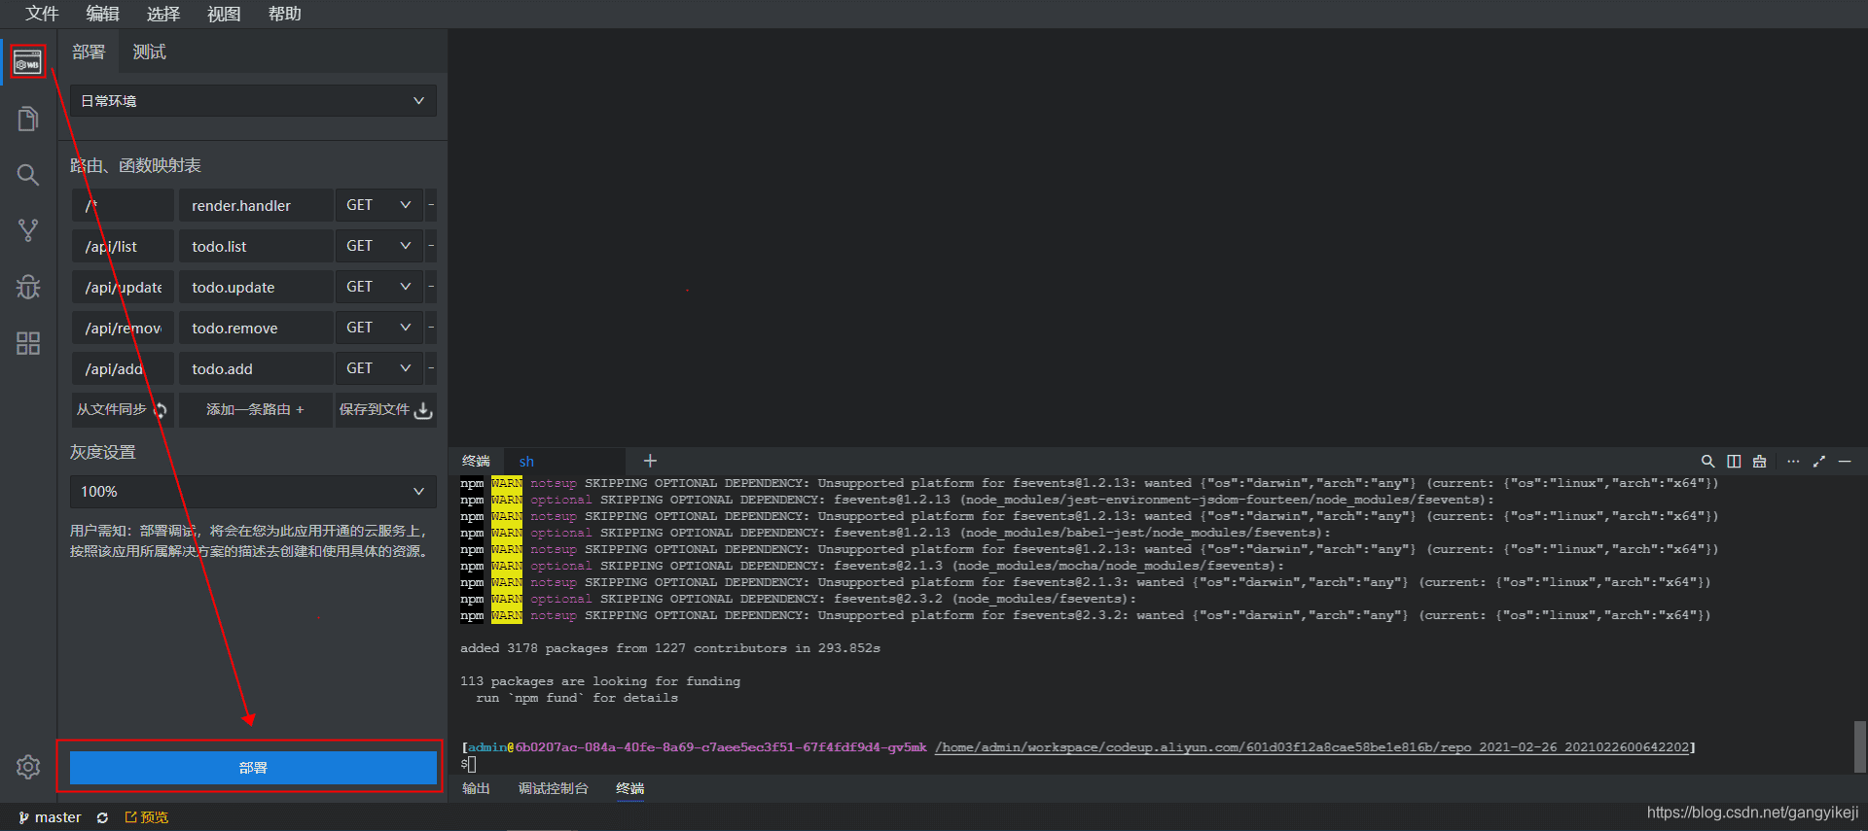The width and height of the screenshot is (1868, 831).
Task: Clear the terminal with the broom icon
Action: pos(1759,462)
